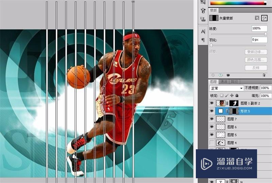Toggle lock image pixels brush icon
Screen dimensions: 272x183
[226, 95]
